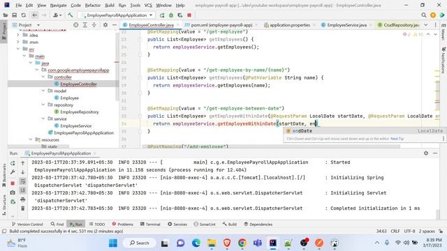
Task: Click down arrow in Run panel
Action: point(23,172)
